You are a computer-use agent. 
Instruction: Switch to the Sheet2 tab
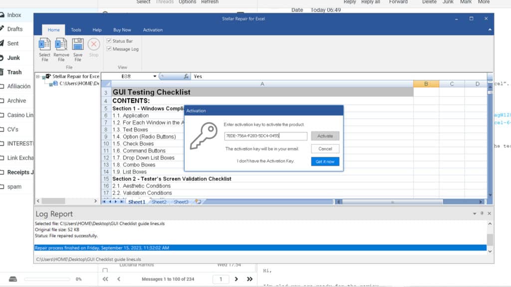click(x=159, y=202)
